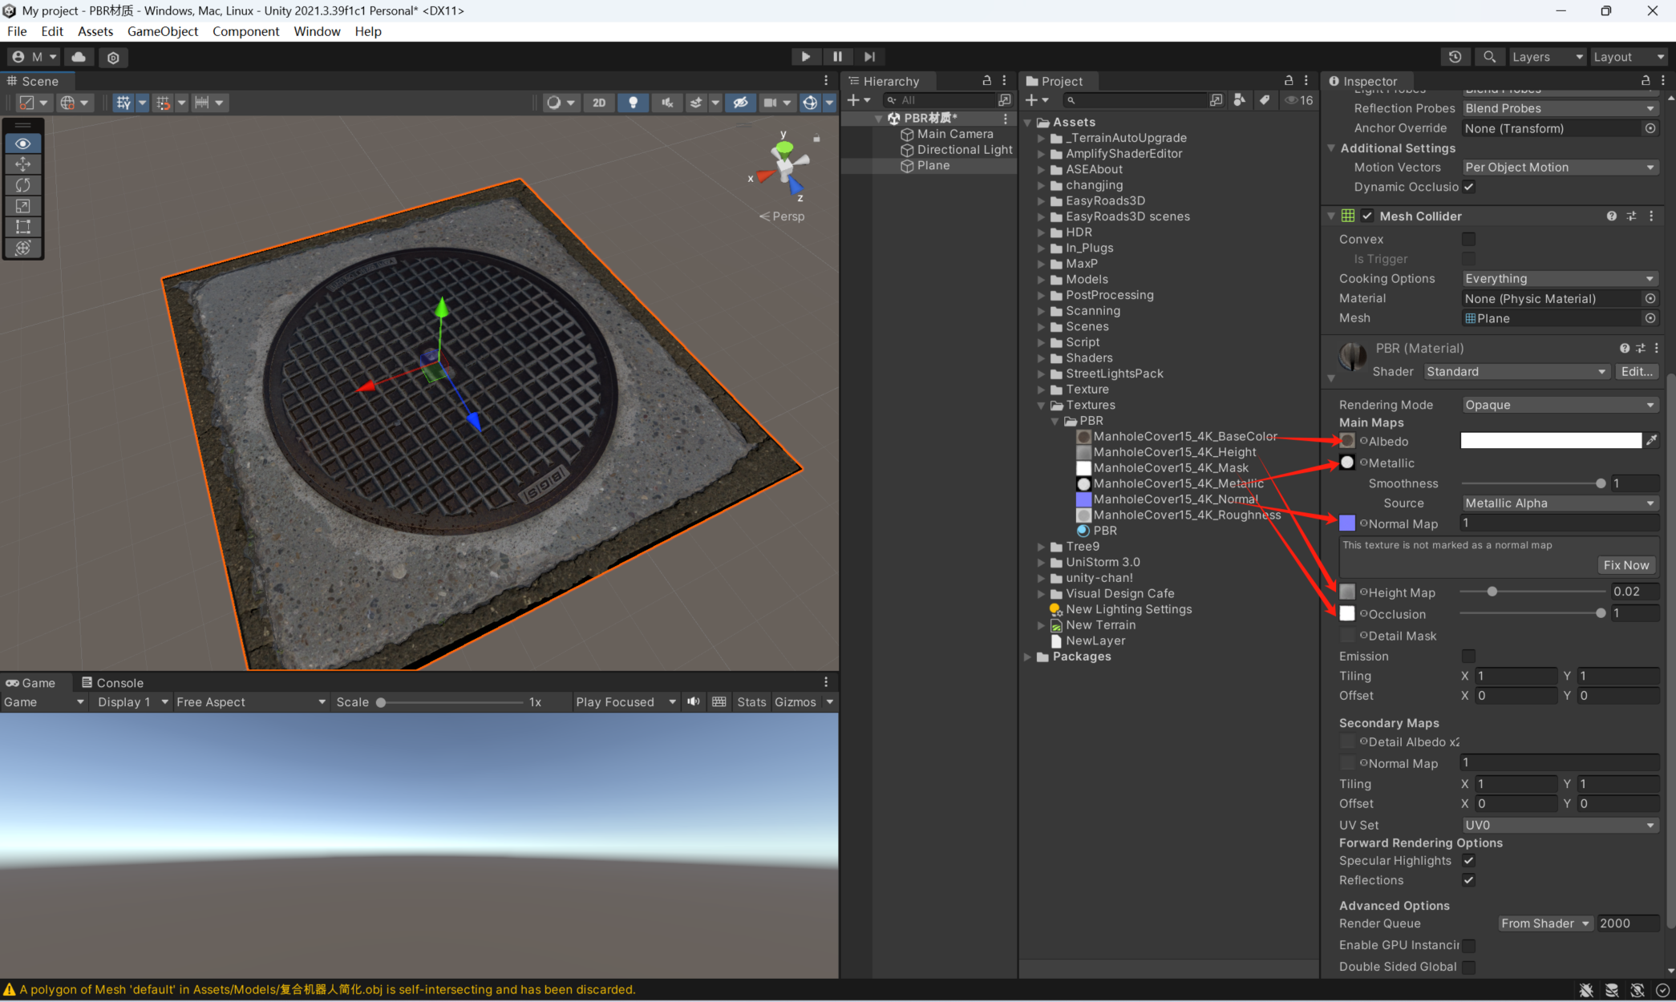This screenshot has height=1002, width=1676.
Task: Select the Rect Transform tool
Action: pyautogui.click(x=22, y=227)
